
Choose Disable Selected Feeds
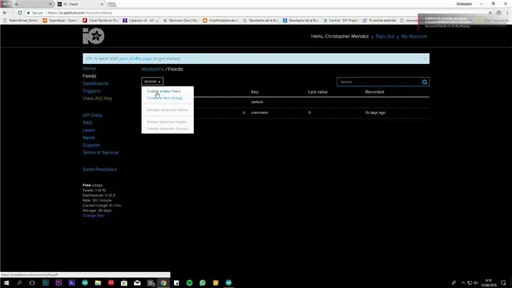tap(167, 110)
